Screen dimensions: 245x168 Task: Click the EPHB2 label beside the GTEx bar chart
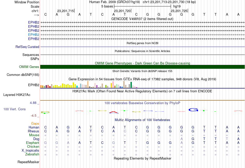(34, 85)
